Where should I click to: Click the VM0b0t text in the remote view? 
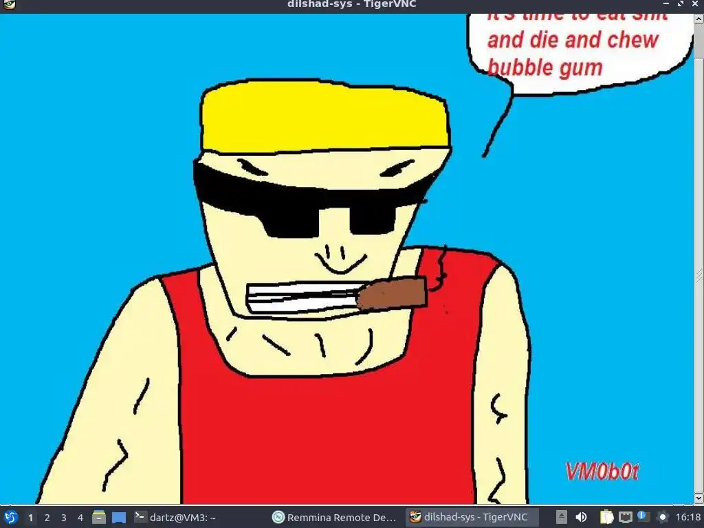(602, 472)
